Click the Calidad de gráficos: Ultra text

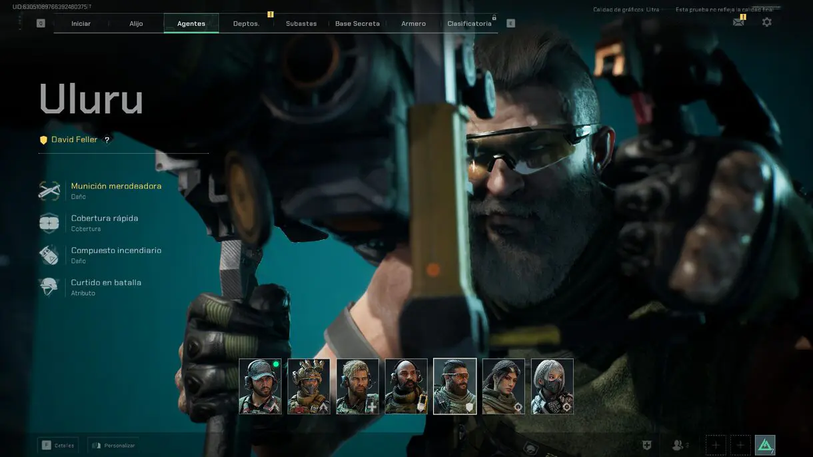[x=626, y=9]
